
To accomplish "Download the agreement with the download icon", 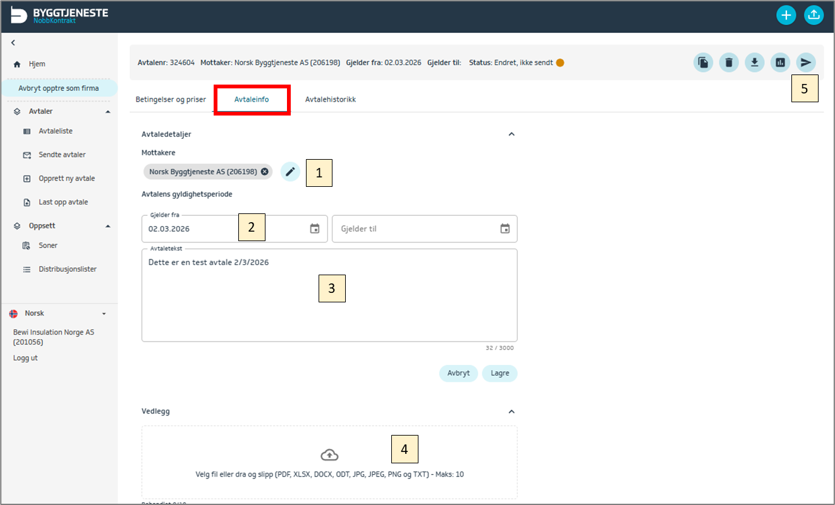I will (754, 62).
